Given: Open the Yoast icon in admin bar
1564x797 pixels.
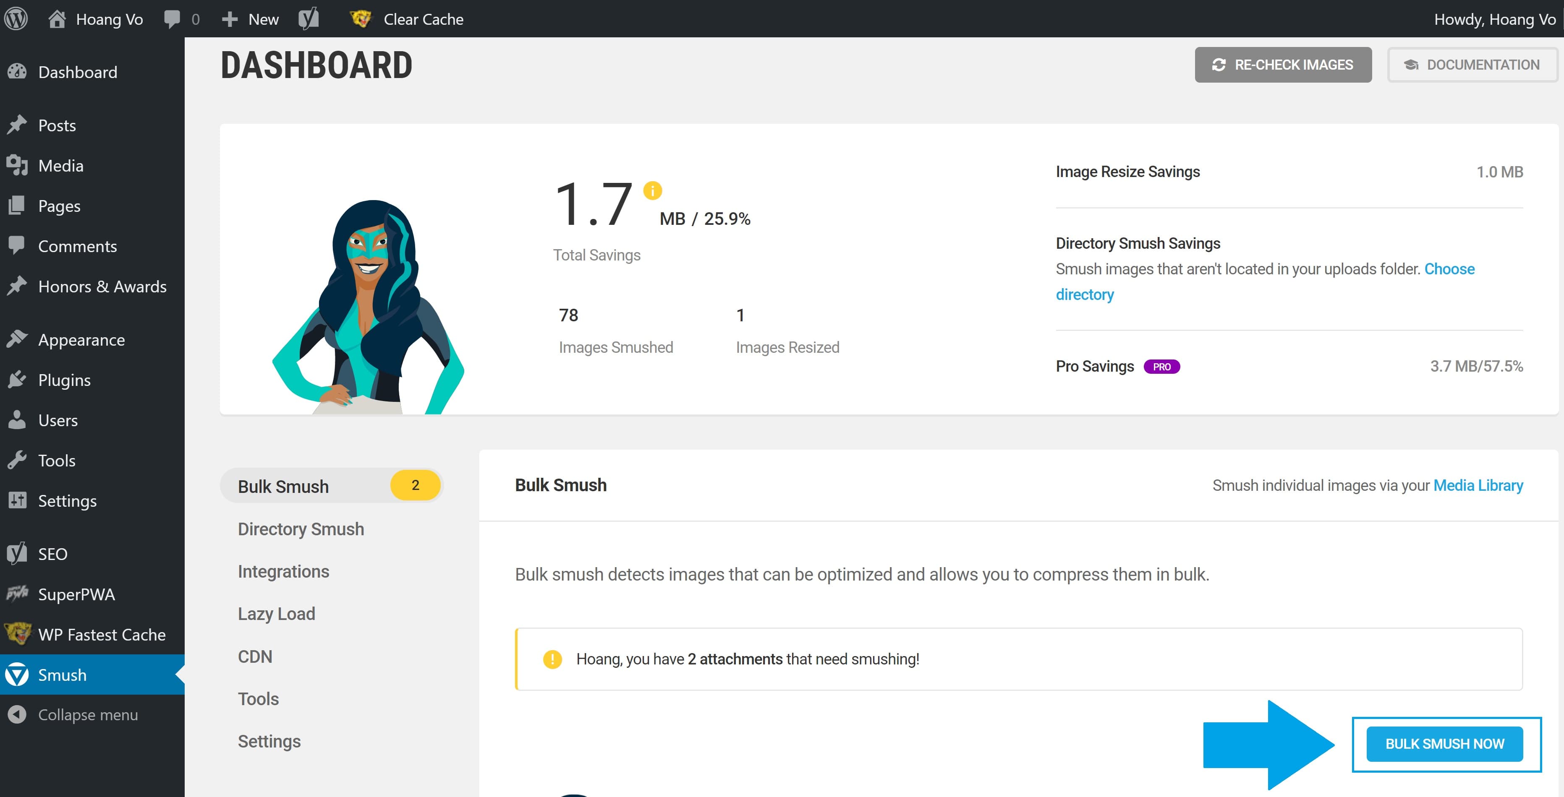Looking at the screenshot, I should (x=309, y=19).
